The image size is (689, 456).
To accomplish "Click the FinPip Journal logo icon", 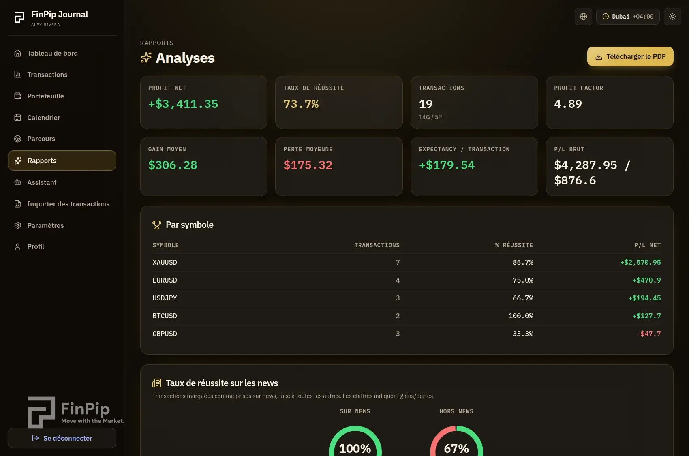I will click(19, 17).
